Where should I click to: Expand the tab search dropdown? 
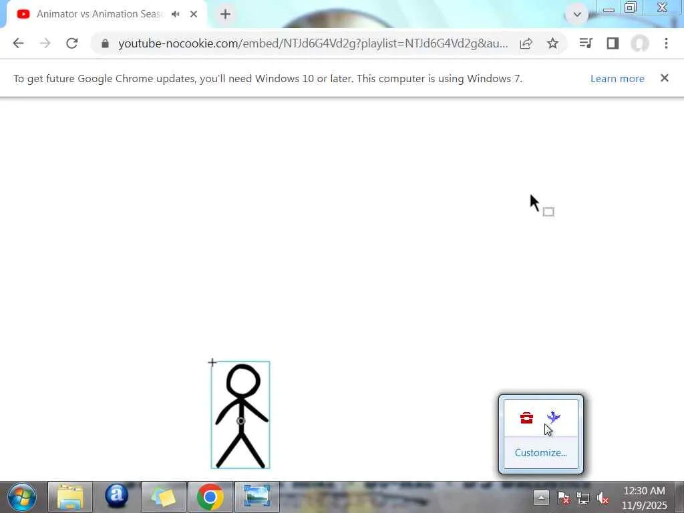[576, 15]
